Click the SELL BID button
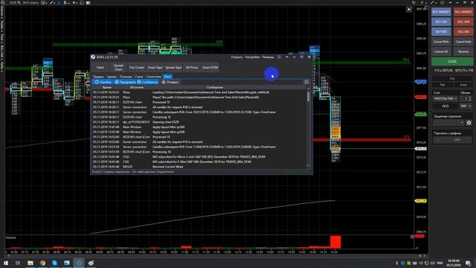476x268 pixels. 463,31
